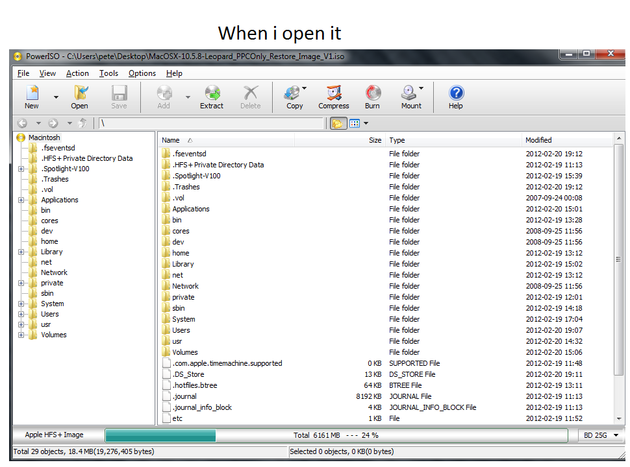Click the PowerISO title bar disc icon

point(18,56)
